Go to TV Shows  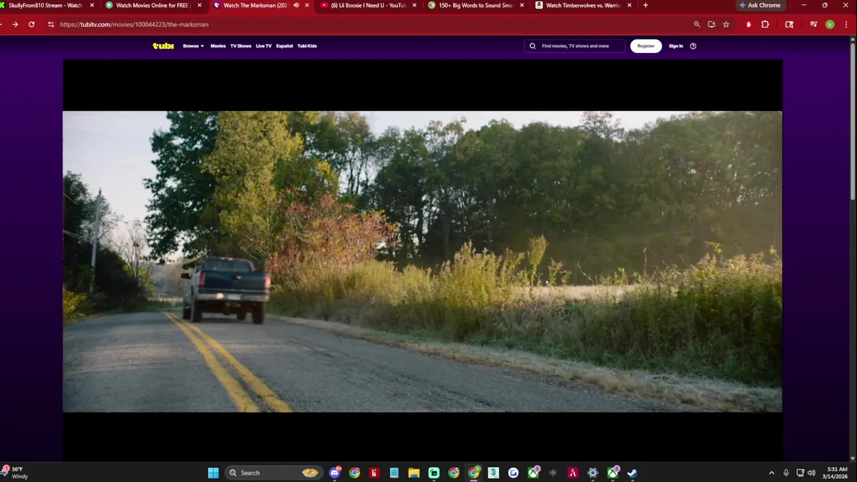point(240,46)
